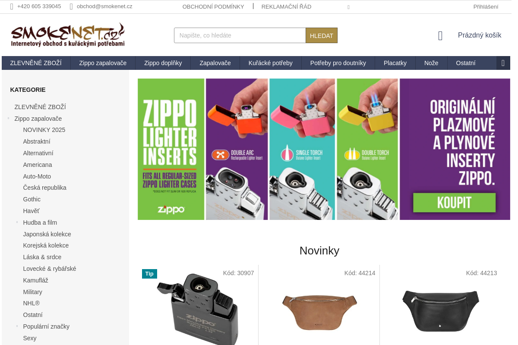Expand the Zippo zapalovače category tree
Image resolution: width=518 pixels, height=345 pixels.
pyautogui.click(x=8, y=118)
